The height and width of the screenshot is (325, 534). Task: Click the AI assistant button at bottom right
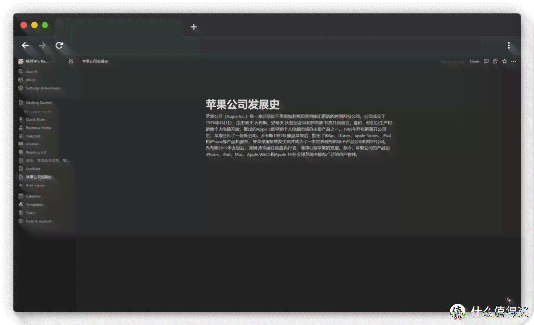coord(509,300)
